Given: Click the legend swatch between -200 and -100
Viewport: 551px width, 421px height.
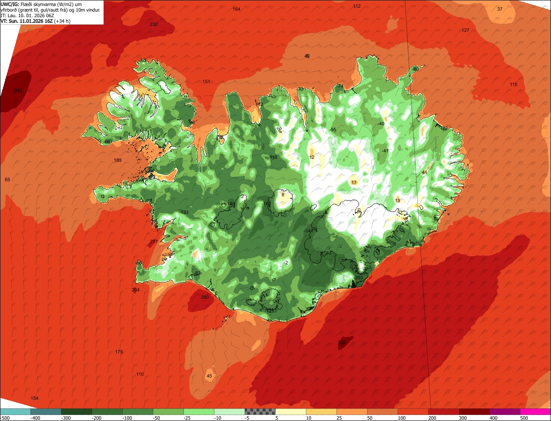Looking at the screenshot, I should point(107,412).
